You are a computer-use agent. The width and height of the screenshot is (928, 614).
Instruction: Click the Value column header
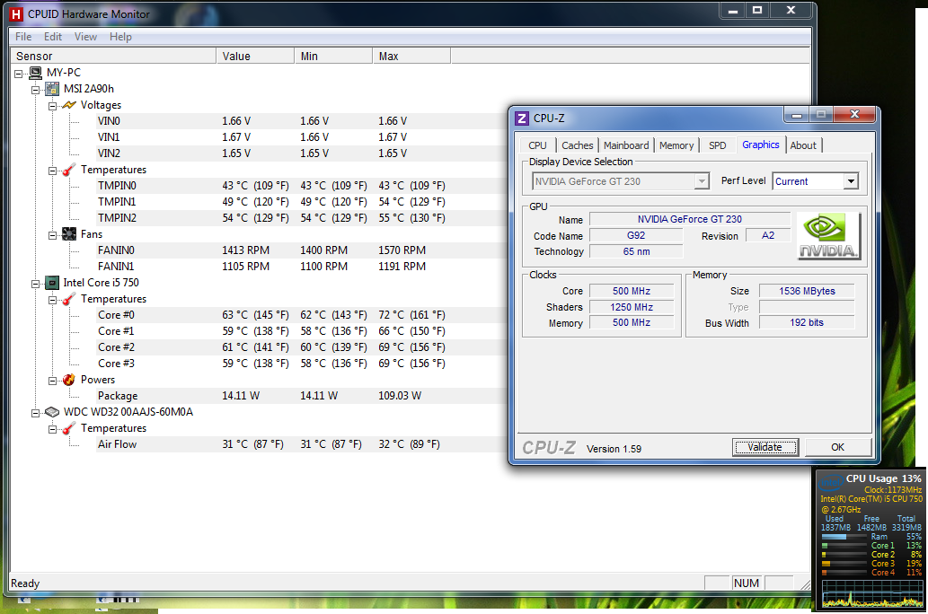point(256,57)
